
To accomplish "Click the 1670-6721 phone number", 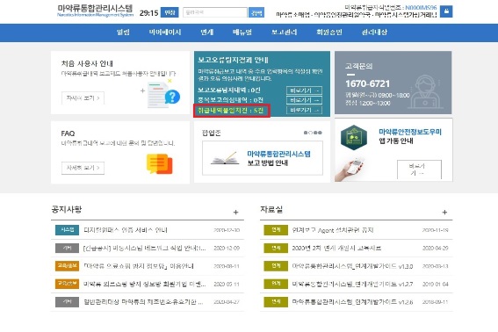I will 367,83.
